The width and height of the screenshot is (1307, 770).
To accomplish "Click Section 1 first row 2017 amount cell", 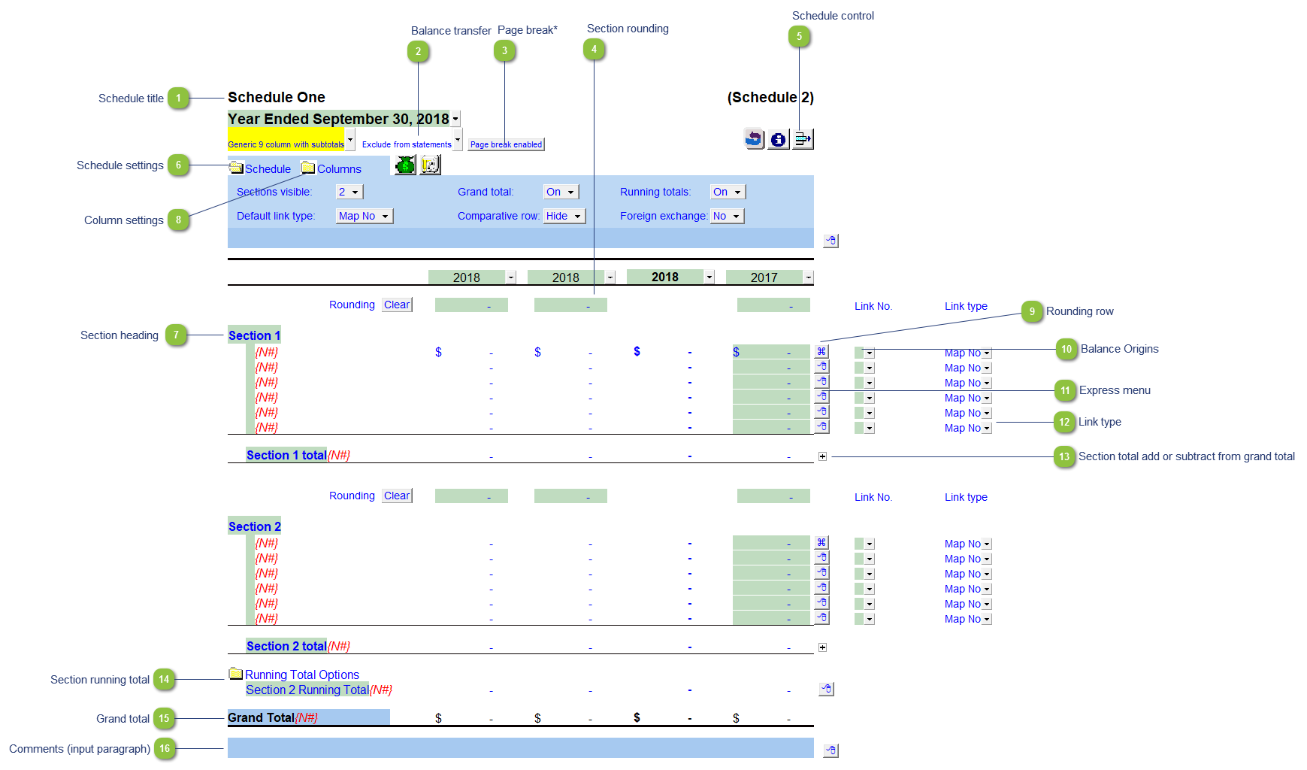I will coord(773,351).
